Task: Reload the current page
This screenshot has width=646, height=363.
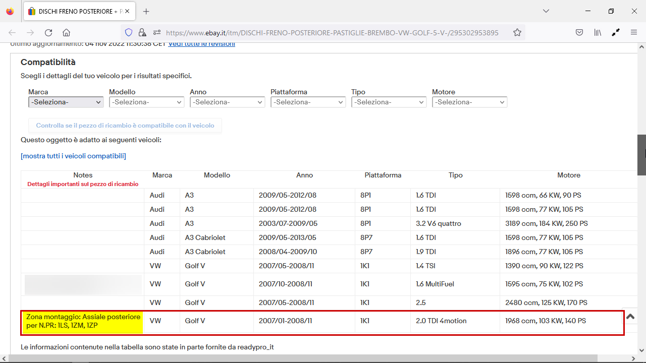Action: [48, 32]
